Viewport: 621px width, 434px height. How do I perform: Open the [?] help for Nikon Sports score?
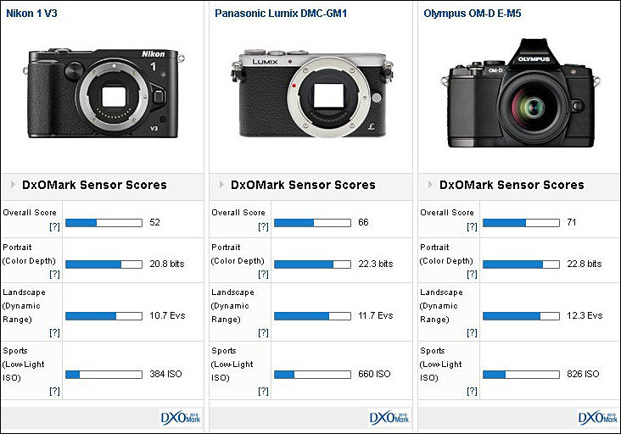pyautogui.click(x=54, y=391)
